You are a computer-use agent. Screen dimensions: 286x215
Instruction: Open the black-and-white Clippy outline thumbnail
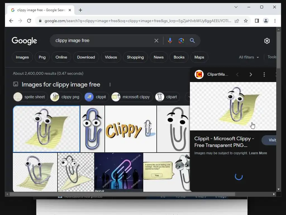pos(173,129)
